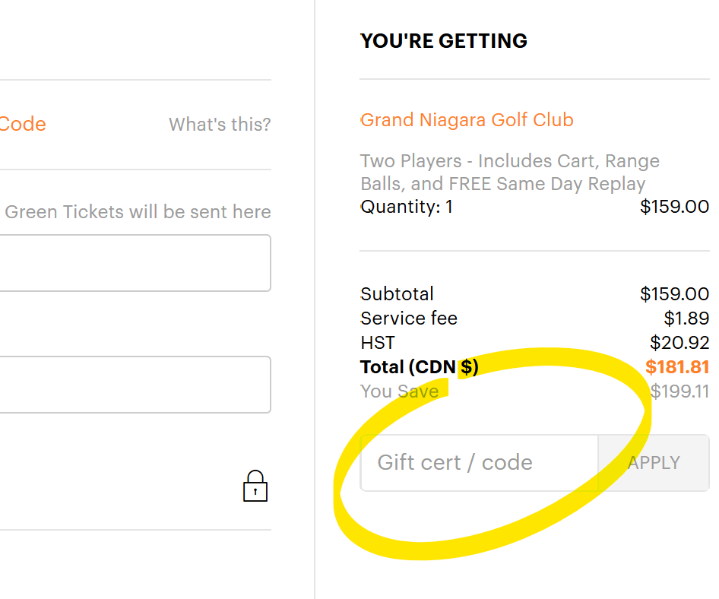Click the input below Green Tickets label
The height and width of the screenshot is (599, 719).
point(135,263)
